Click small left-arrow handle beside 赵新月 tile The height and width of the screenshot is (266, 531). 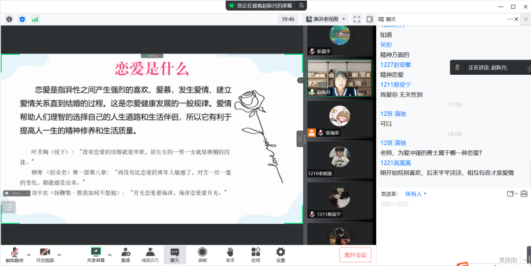[x=300, y=80]
